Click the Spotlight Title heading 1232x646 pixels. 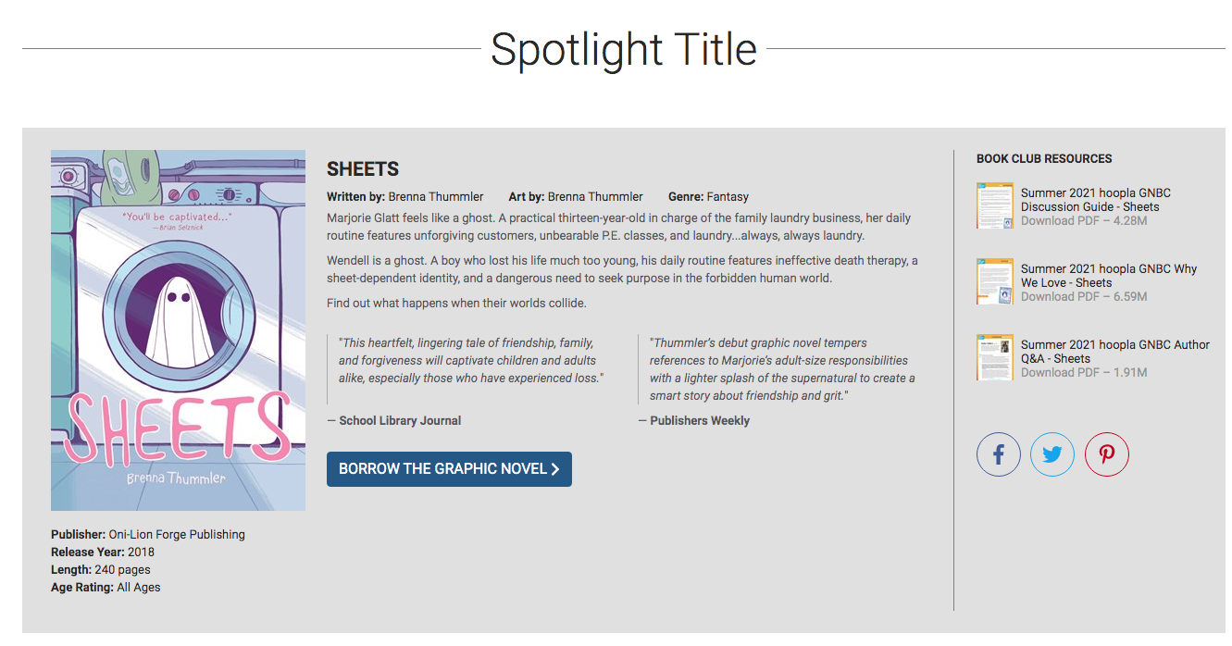[x=623, y=49]
